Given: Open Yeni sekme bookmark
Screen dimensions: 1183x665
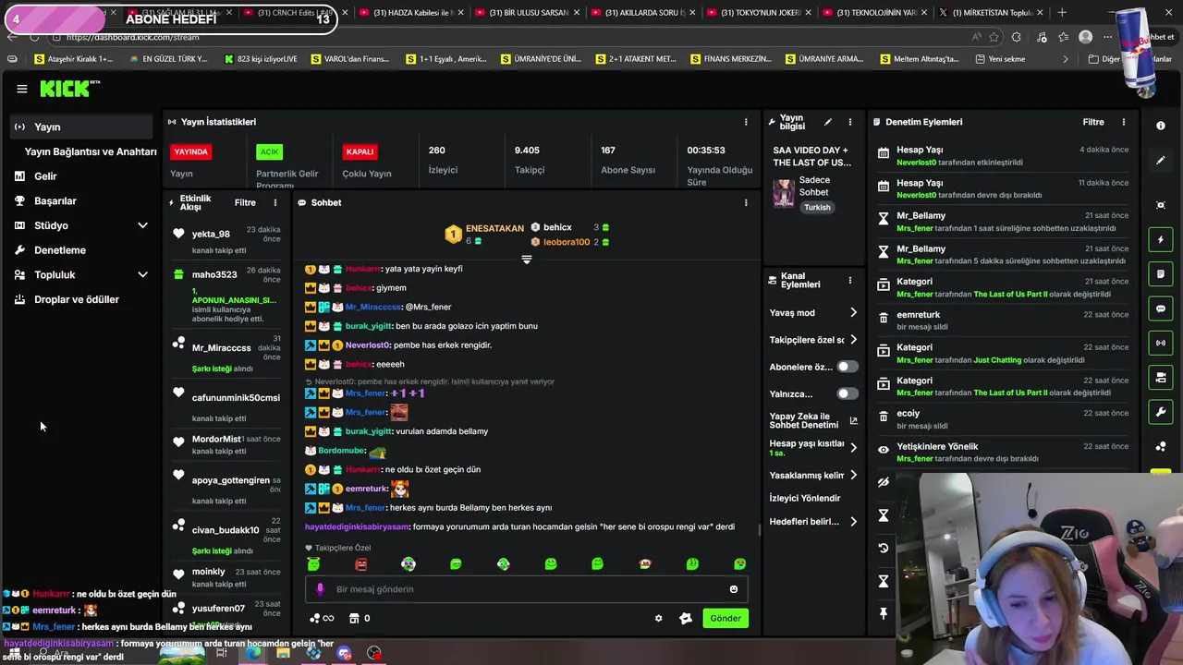Looking at the screenshot, I should coord(998,59).
